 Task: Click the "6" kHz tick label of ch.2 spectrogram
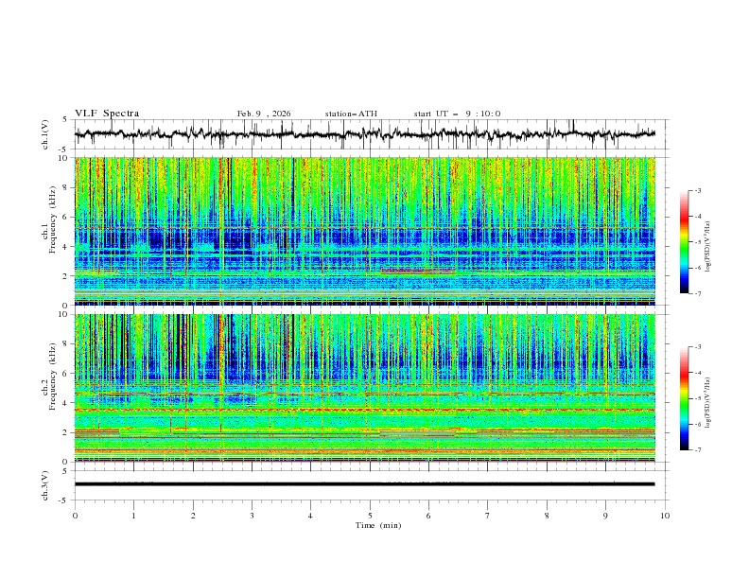[65, 374]
